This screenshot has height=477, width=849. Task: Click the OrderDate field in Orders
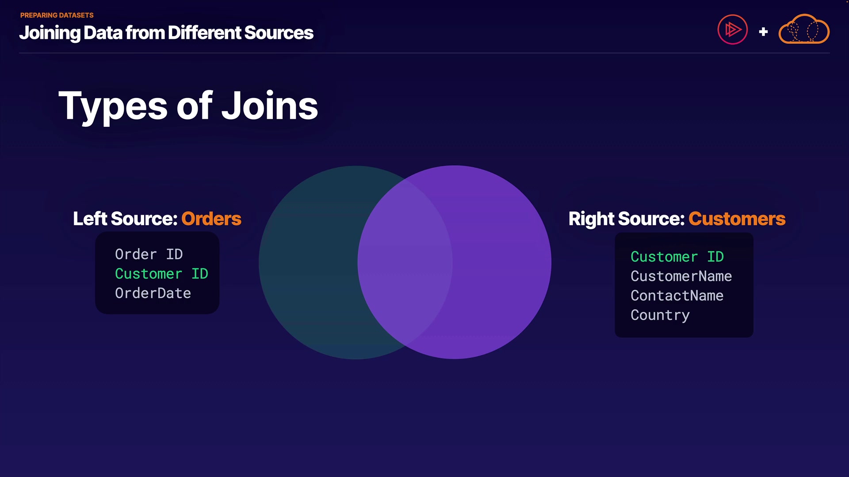[153, 293]
